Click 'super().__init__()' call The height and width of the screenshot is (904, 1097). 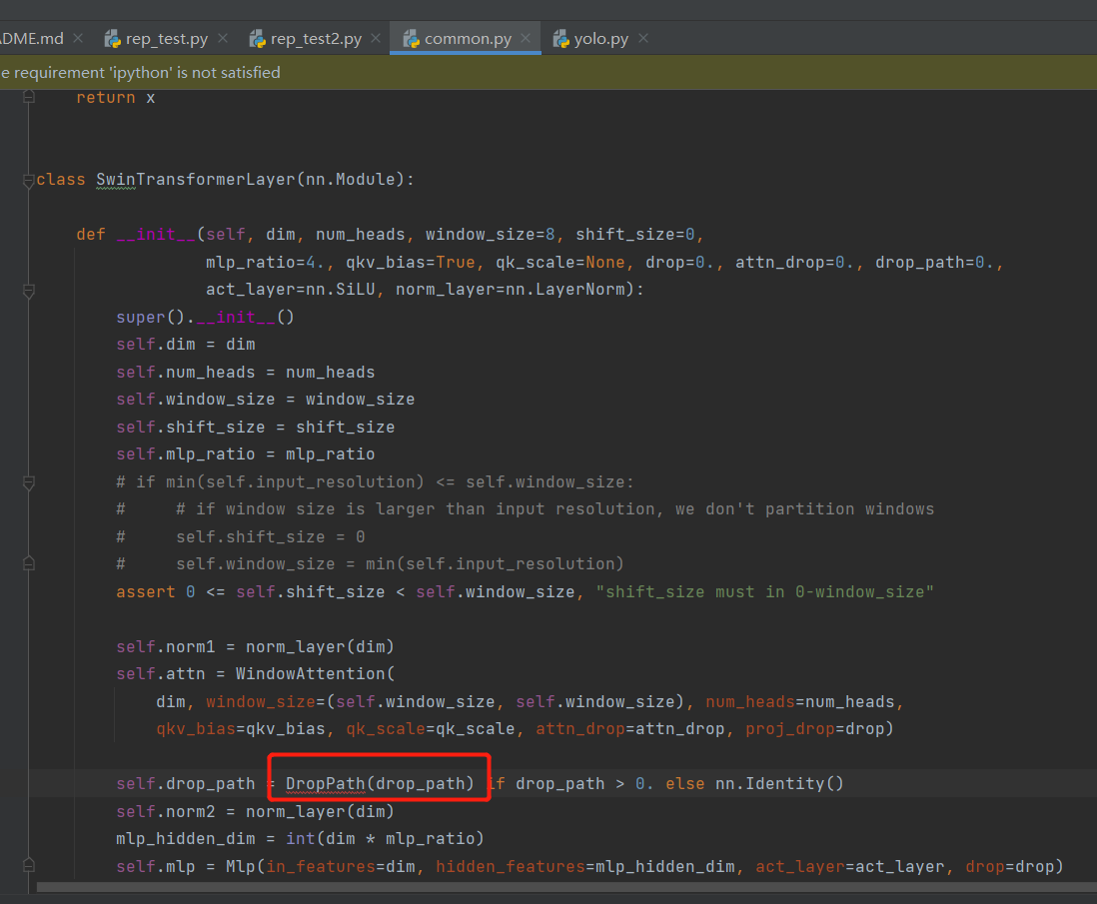point(205,317)
